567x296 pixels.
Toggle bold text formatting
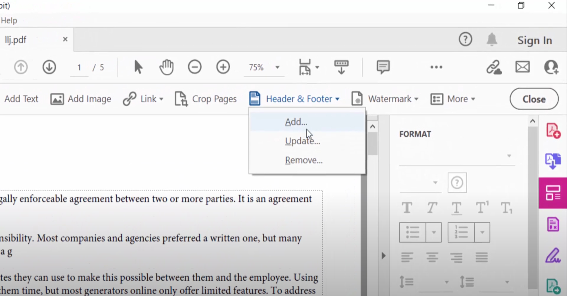(406, 208)
